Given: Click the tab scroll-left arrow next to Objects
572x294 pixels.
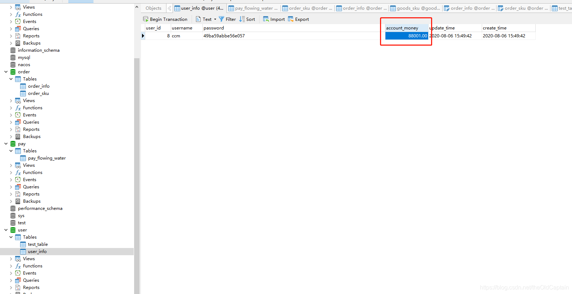Looking at the screenshot, I should (x=169, y=8).
